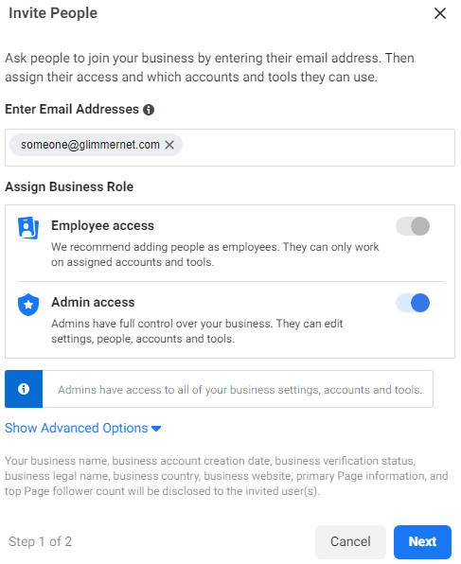Click the Cancel button
The image size is (461, 564).
pyautogui.click(x=350, y=541)
